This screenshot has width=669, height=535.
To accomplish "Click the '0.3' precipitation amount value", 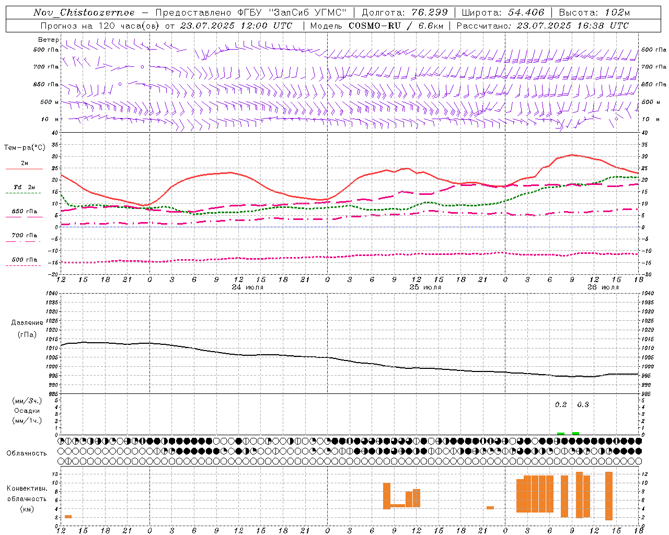I will coord(583,405).
